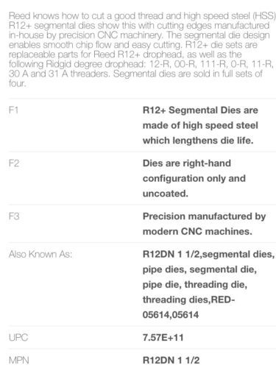Select the F3 row label
276x368 pixels.
[x=14, y=216]
